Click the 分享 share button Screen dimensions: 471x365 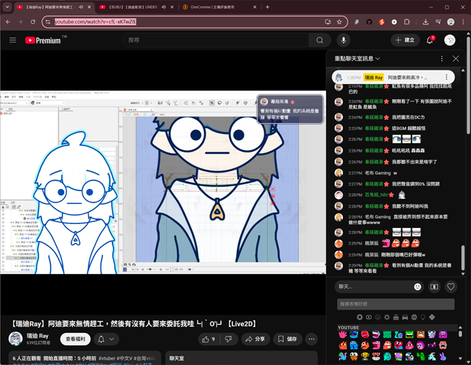coord(255,339)
